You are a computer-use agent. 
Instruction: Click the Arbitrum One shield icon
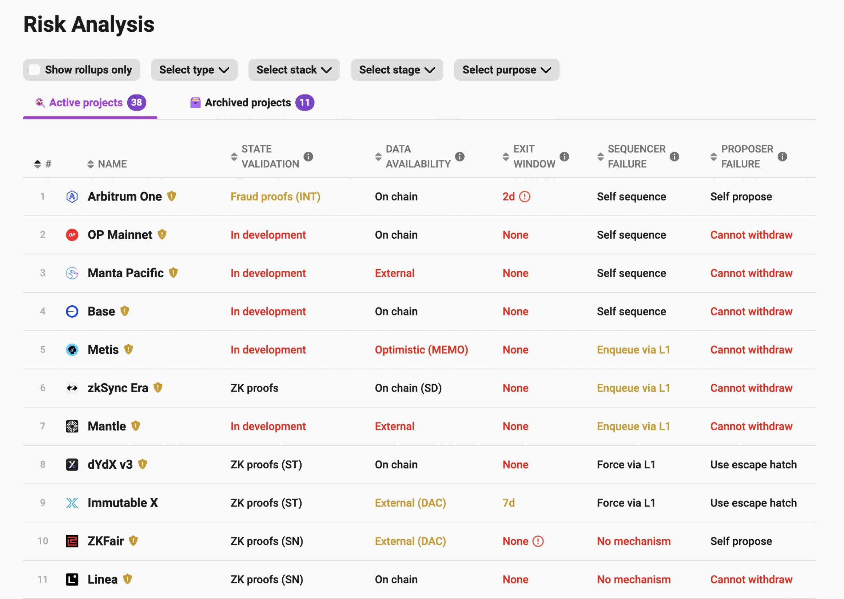pyautogui.click(x=171, y=196)
